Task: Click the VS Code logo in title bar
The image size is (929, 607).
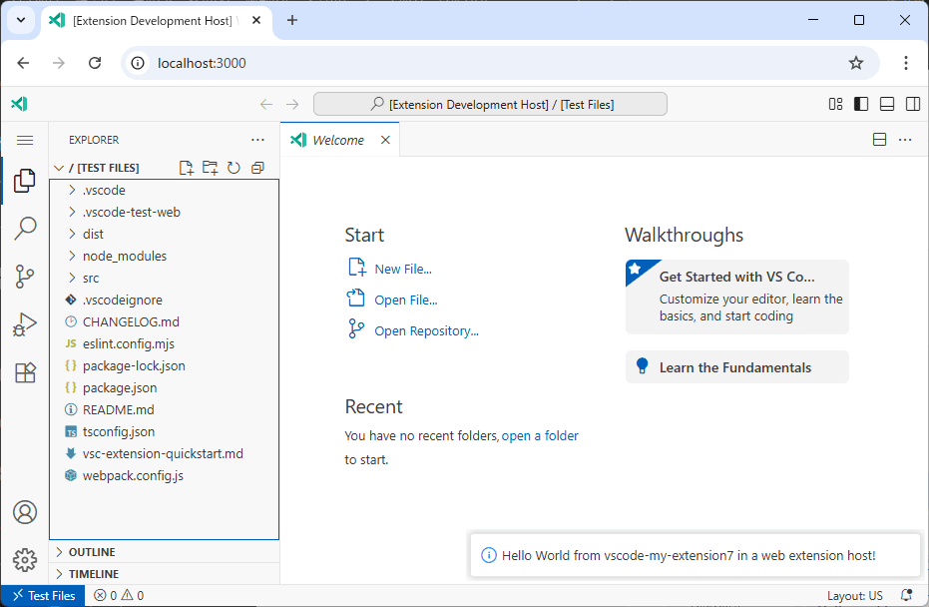Action: tap(20, 104)
